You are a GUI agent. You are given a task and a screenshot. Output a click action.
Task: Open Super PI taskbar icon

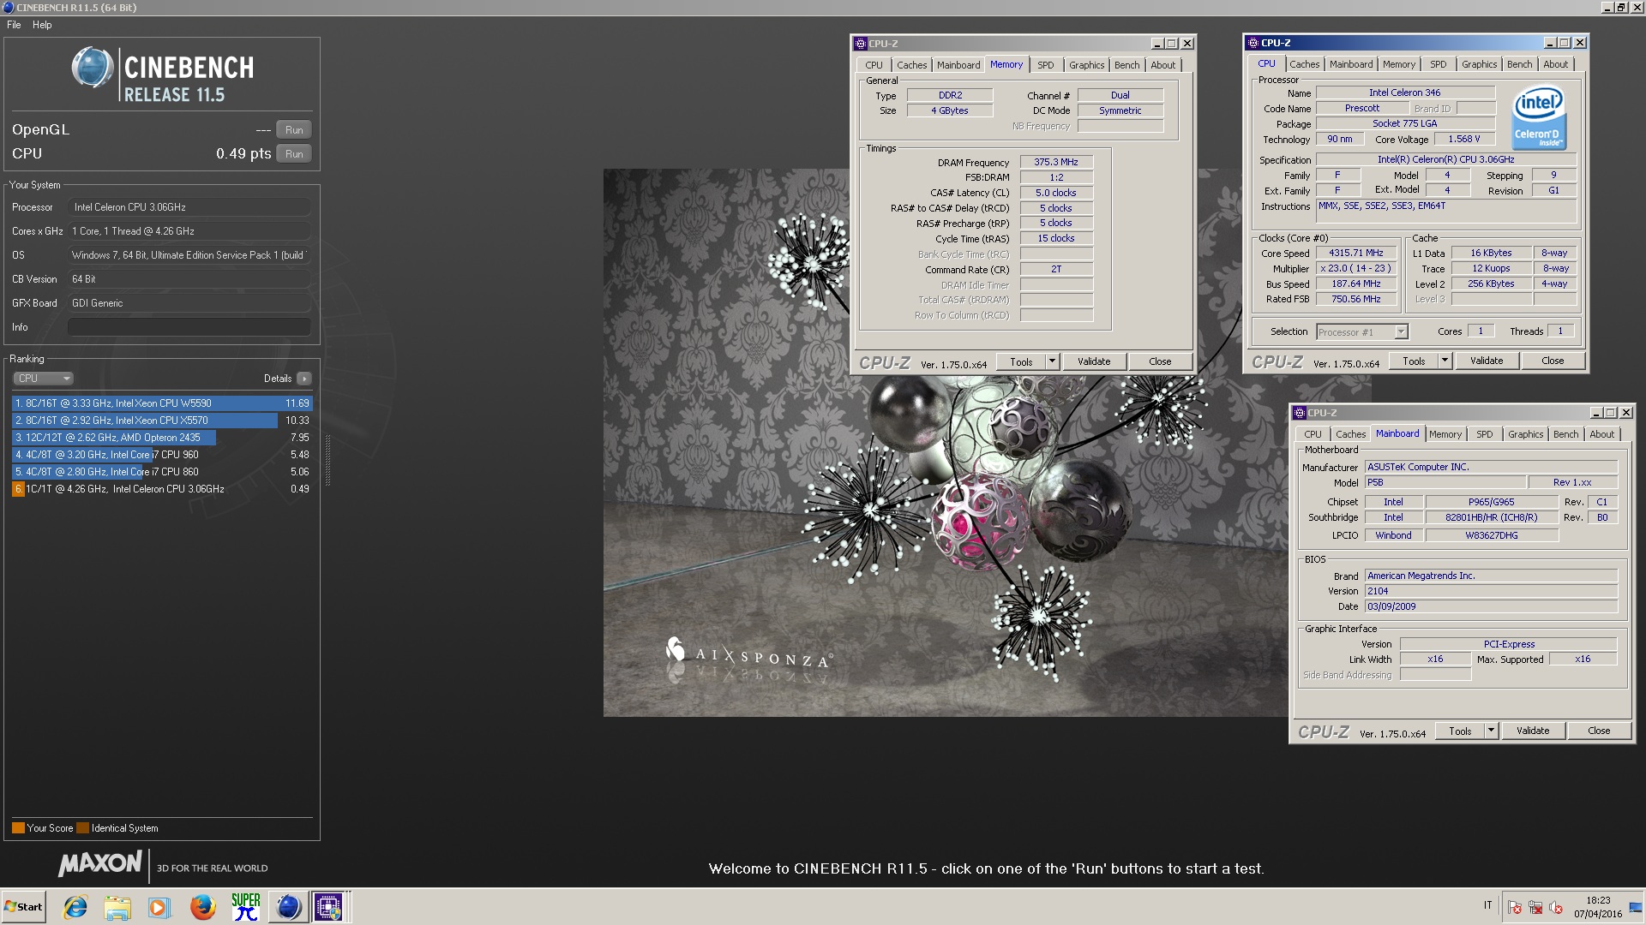(x=245, y=907)
